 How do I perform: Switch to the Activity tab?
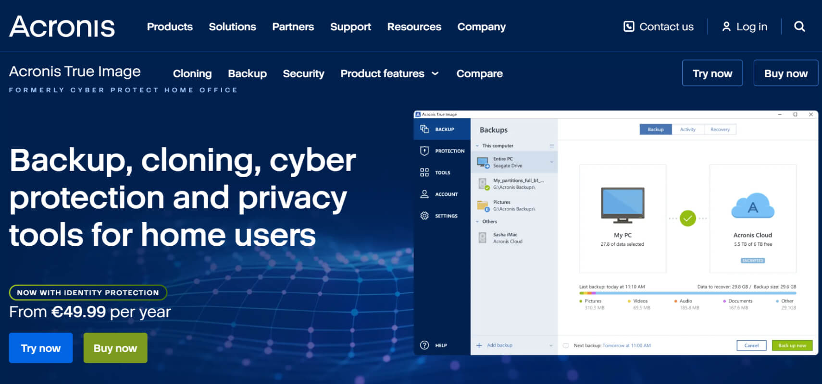coord(688,129)
